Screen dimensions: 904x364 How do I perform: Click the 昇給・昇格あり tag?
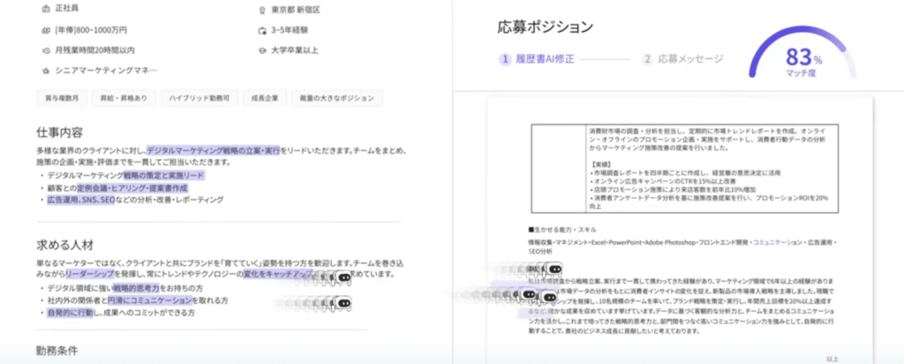point(124,98)
